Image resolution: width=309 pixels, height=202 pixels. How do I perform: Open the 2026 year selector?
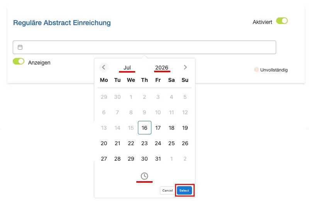click(162, 68)
